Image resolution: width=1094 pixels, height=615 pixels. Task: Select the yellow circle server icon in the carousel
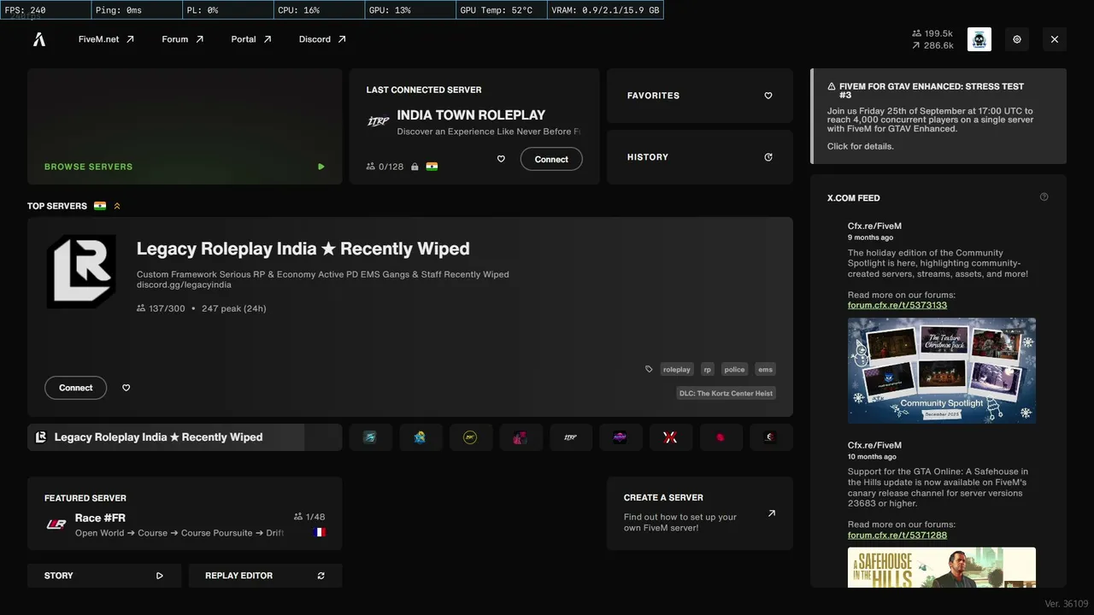click(x=470, y=437)
